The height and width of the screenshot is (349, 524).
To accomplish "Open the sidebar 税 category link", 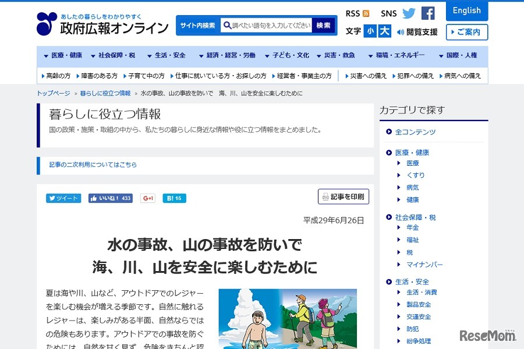I will click(x=410, y=252).
